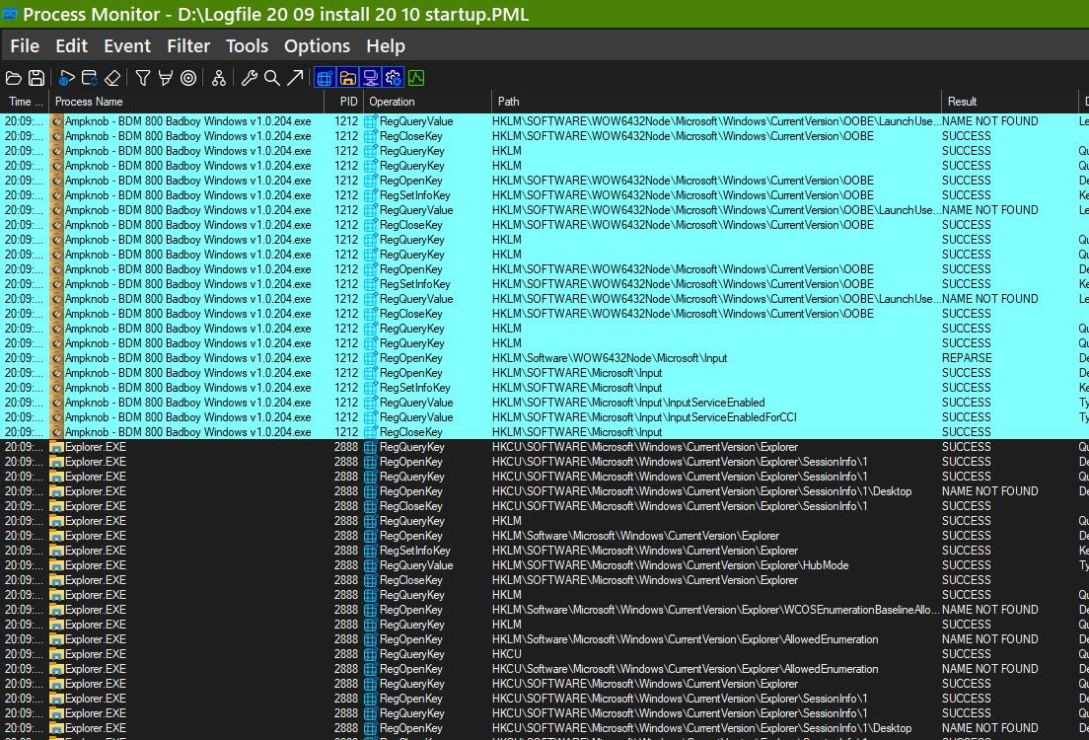Click path ending WCOSEnumerationBaselineAllo...

pos(714,610)
